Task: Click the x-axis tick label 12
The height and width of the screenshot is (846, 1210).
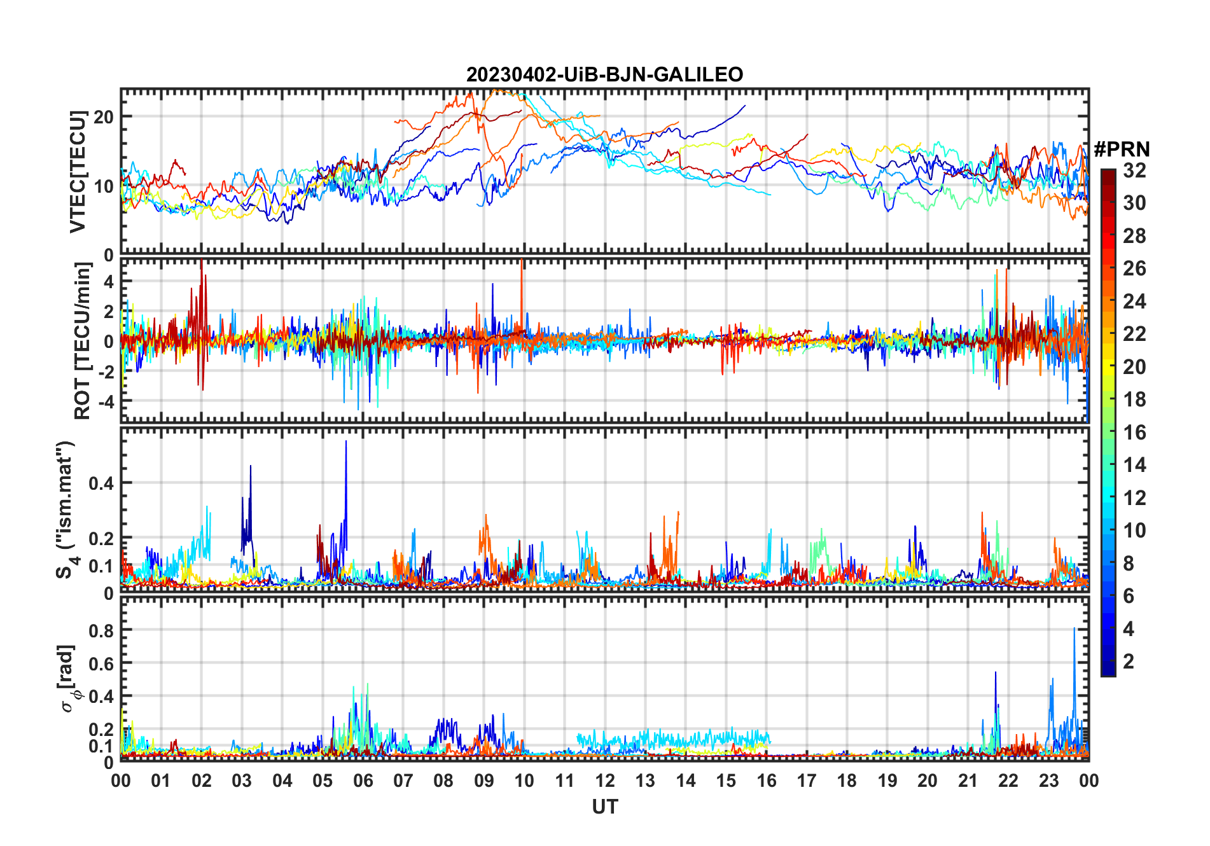Action: (605, 780)
